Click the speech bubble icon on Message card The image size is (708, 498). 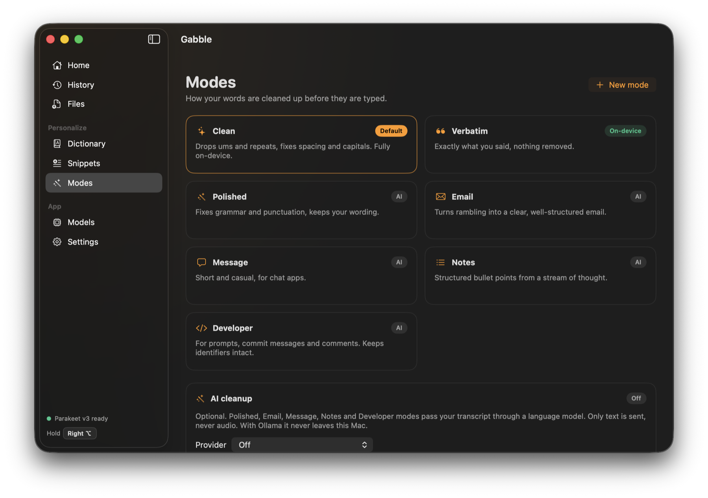pyautogui.click(x=201, y=262)
